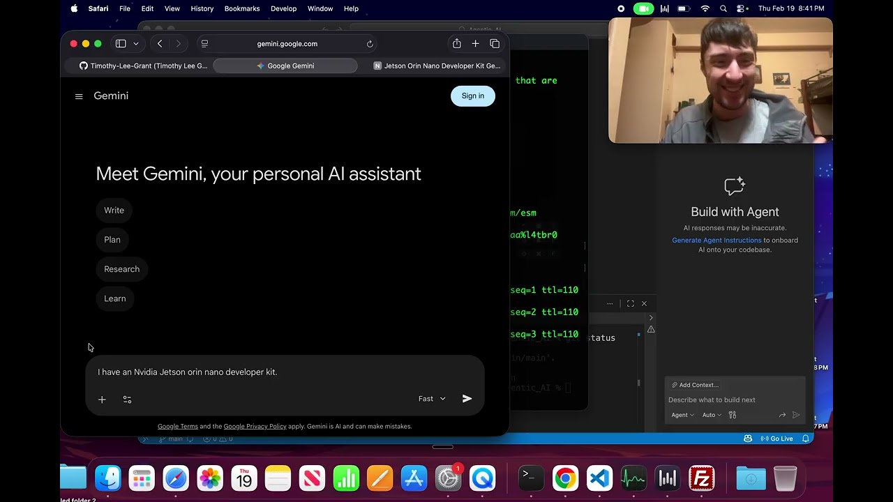Screen dimensions: 893x502
Task: Show Safari tab overview icon
Action: click(495, 43)
